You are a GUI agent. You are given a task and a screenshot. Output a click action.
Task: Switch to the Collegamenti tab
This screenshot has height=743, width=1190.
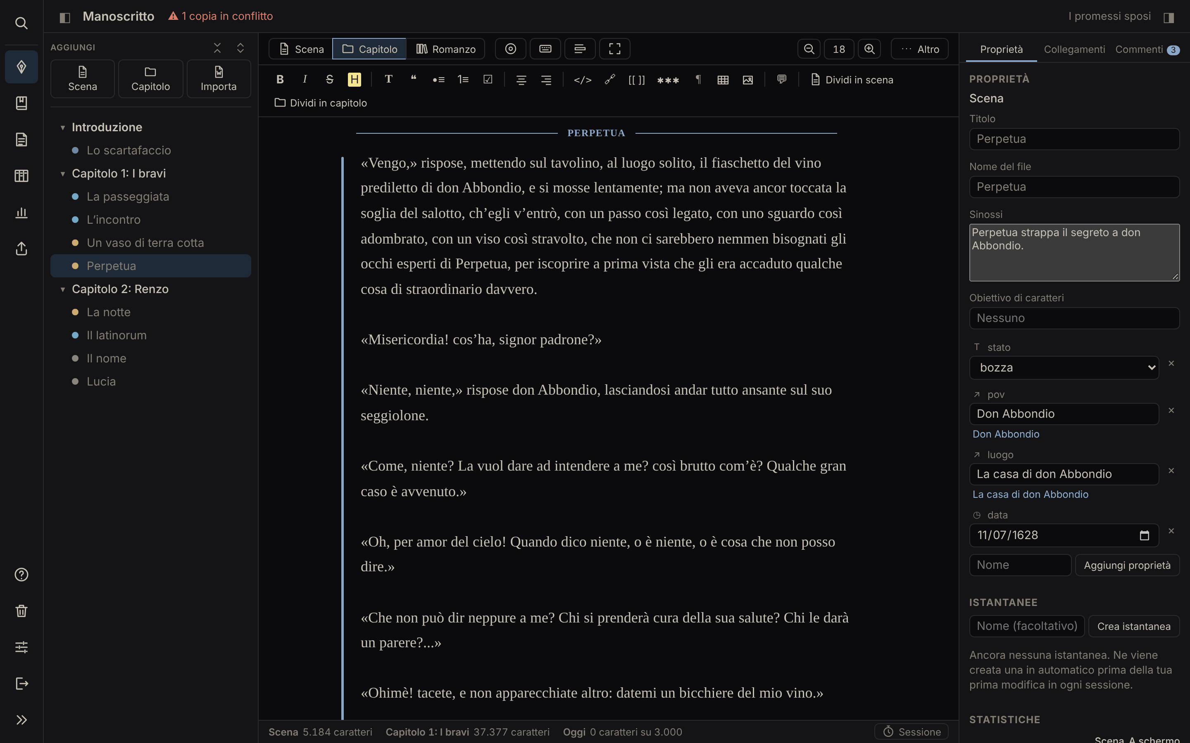tap(1074, 49)
